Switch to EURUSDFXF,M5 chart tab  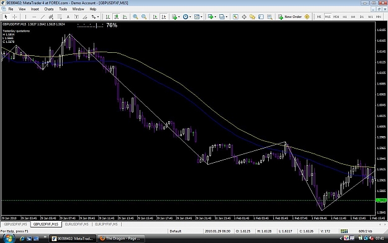tap(77, 224)
